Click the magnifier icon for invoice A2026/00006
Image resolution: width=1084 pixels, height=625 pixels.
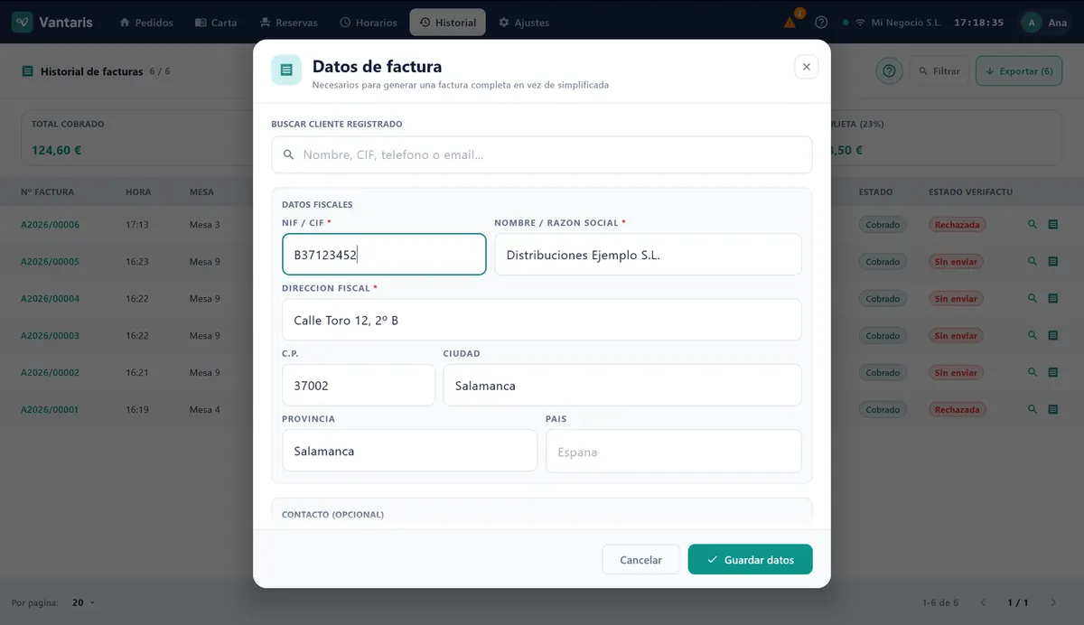(1033, 224)
